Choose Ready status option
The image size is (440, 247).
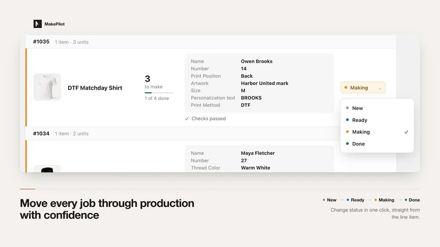[377, 120]
